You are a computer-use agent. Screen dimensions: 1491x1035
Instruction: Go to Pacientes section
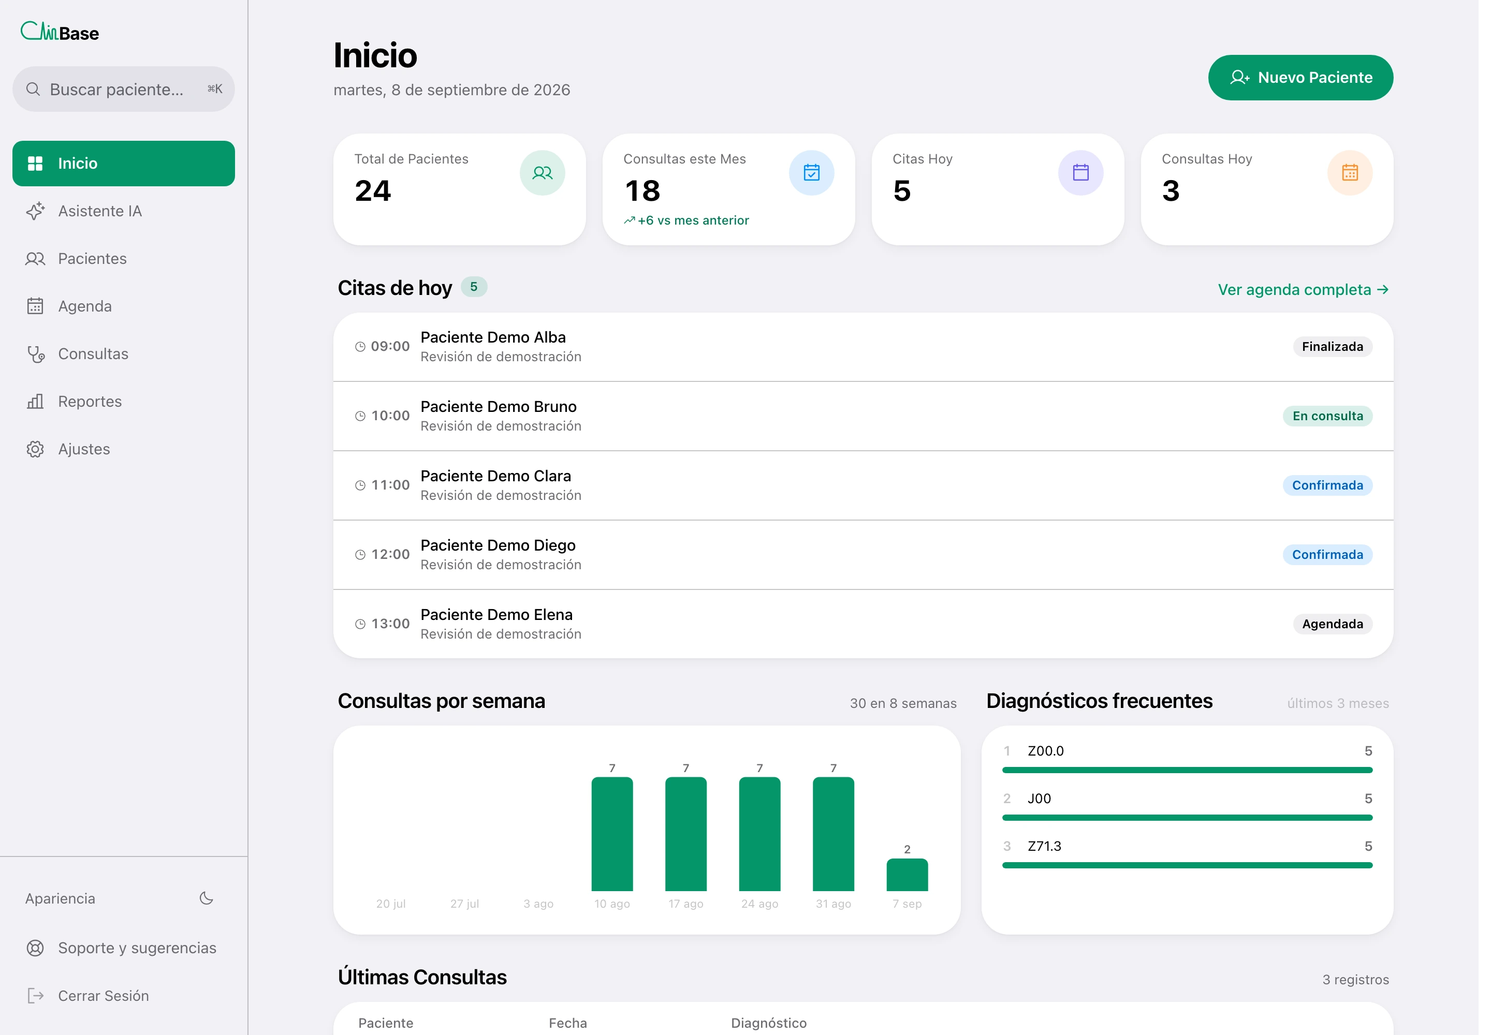point(123,259)
